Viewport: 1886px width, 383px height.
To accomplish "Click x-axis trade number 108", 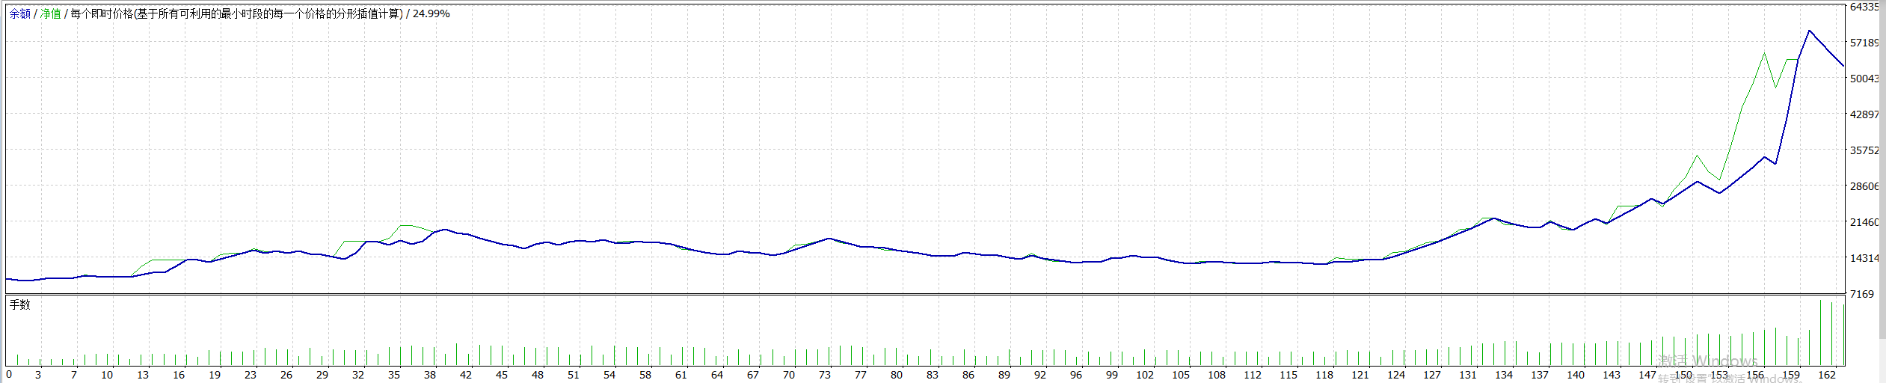I will (1217, 375).
